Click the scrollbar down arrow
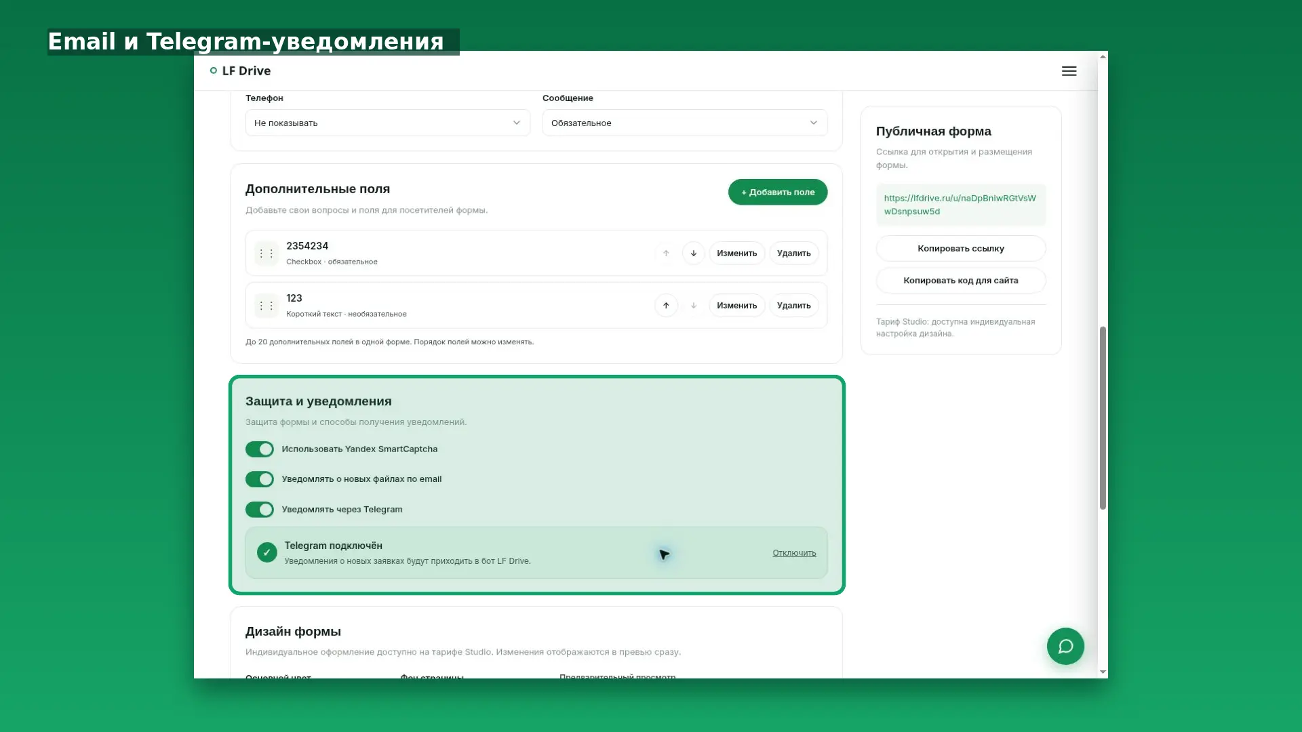Image resolution: width=1302 pixels, height=732 pixels. [1103, 672]
